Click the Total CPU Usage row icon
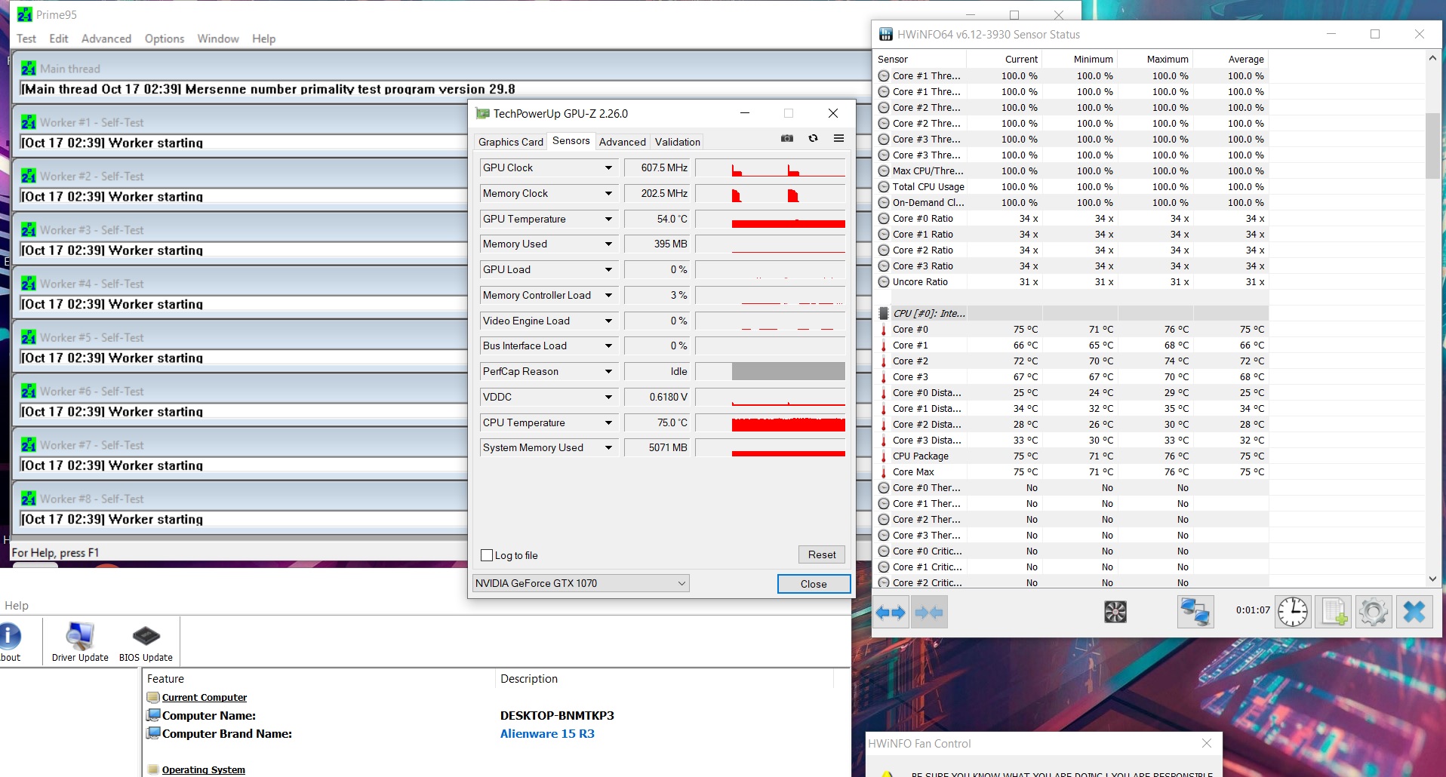This screenshot has height=777, width=1446. coord(884,187)
